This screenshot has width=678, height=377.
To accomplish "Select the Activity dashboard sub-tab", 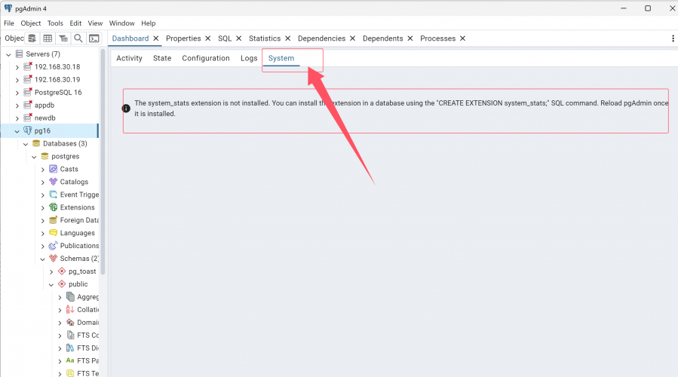I will pyautogui.click(x=129, y=58).
